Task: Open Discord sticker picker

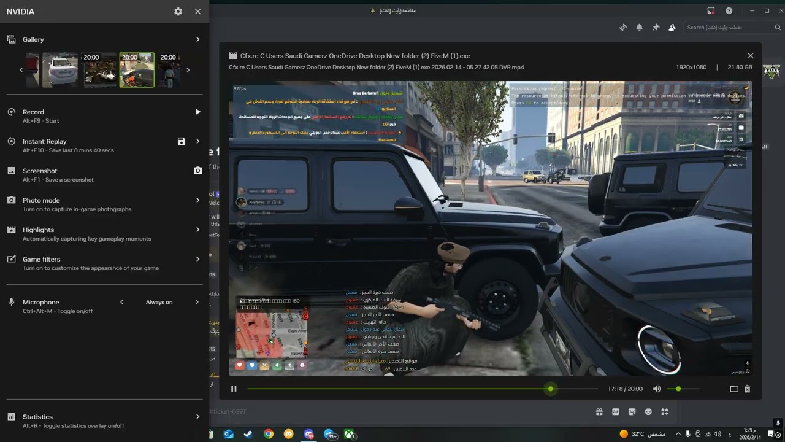Action: (632, 412)
